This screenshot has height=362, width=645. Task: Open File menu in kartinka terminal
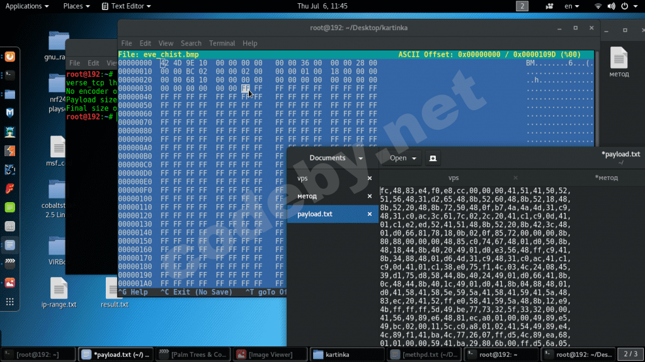click(127, 43)
